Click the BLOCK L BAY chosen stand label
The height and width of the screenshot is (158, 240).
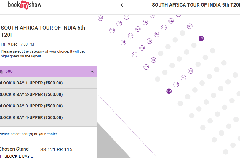pyautogui.click(x=19, y=156)
